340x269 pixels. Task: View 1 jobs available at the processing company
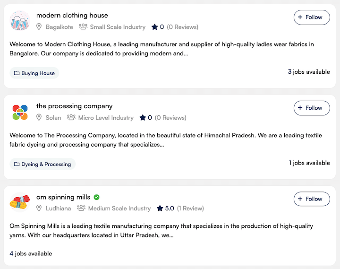(309, 163)
